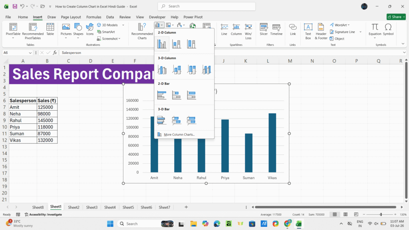
Task: Open the Developer tab
Action: 157,17
